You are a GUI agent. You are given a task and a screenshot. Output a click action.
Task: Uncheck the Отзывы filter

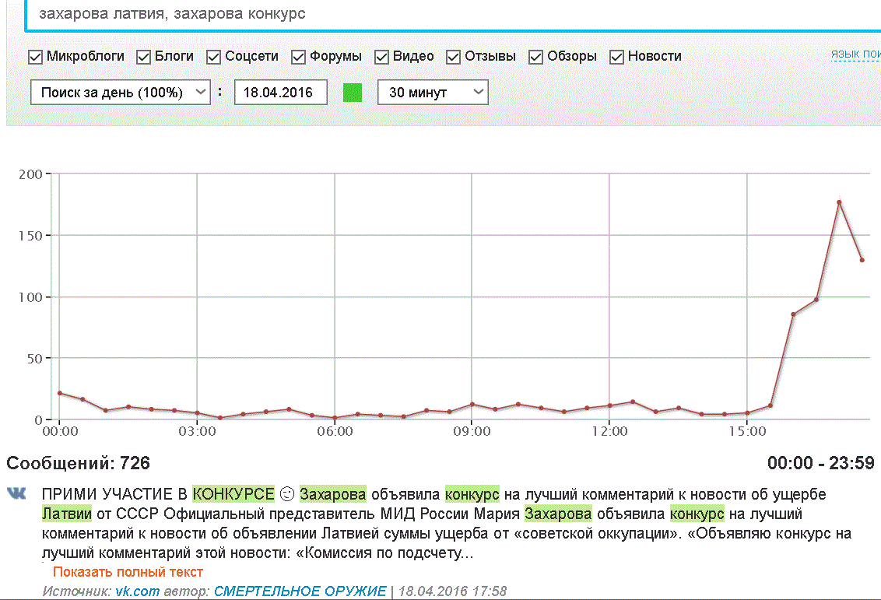(454, 57)
